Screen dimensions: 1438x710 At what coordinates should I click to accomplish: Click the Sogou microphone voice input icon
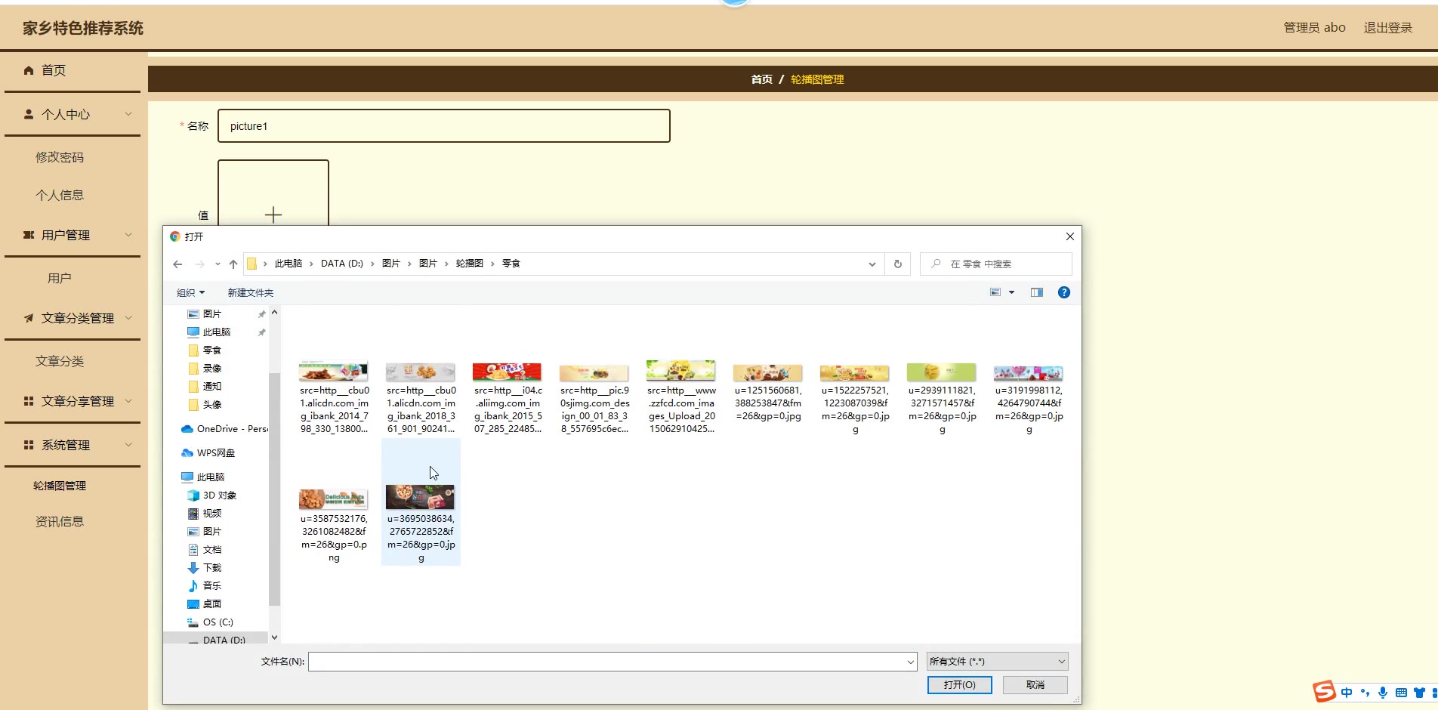(x=1383, y=693)
